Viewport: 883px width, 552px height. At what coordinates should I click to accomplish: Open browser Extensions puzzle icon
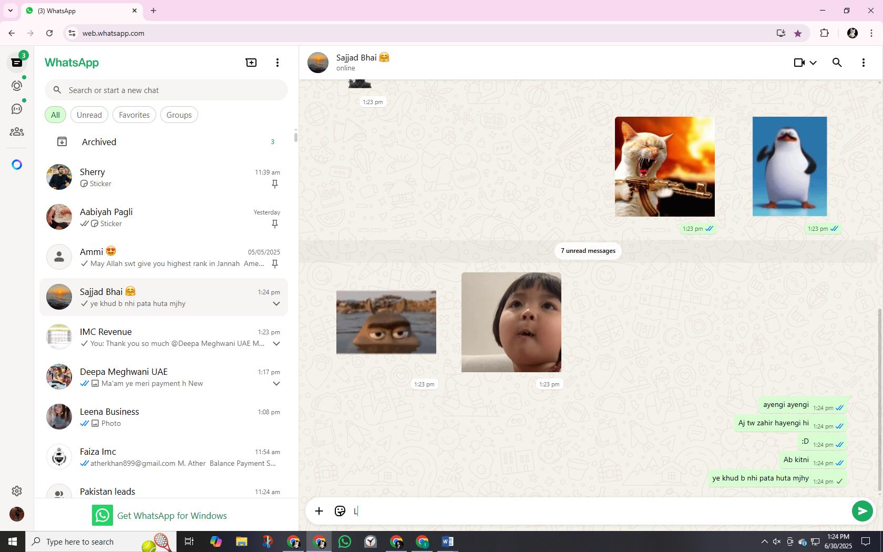tap(824, 33)
